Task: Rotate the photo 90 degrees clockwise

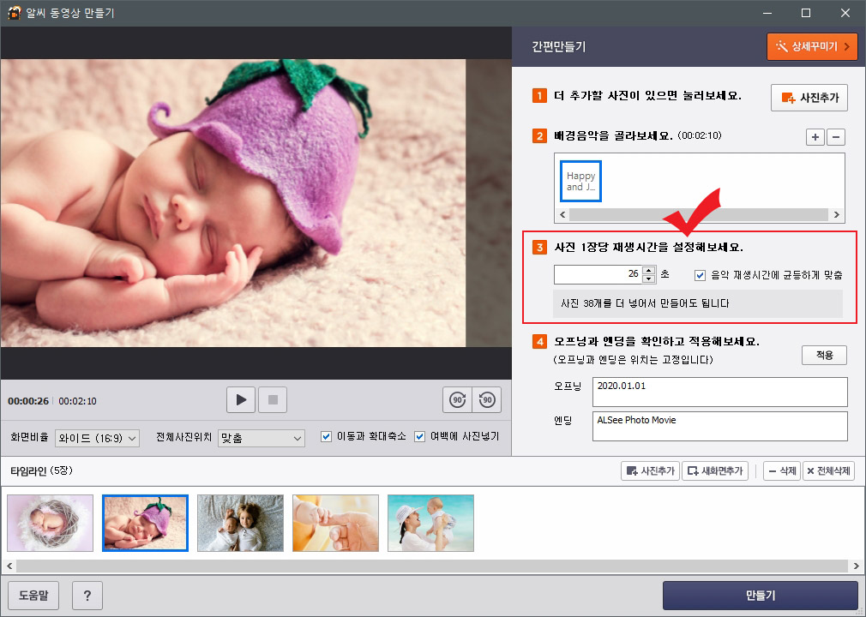Action: click(x=458, y=399)
